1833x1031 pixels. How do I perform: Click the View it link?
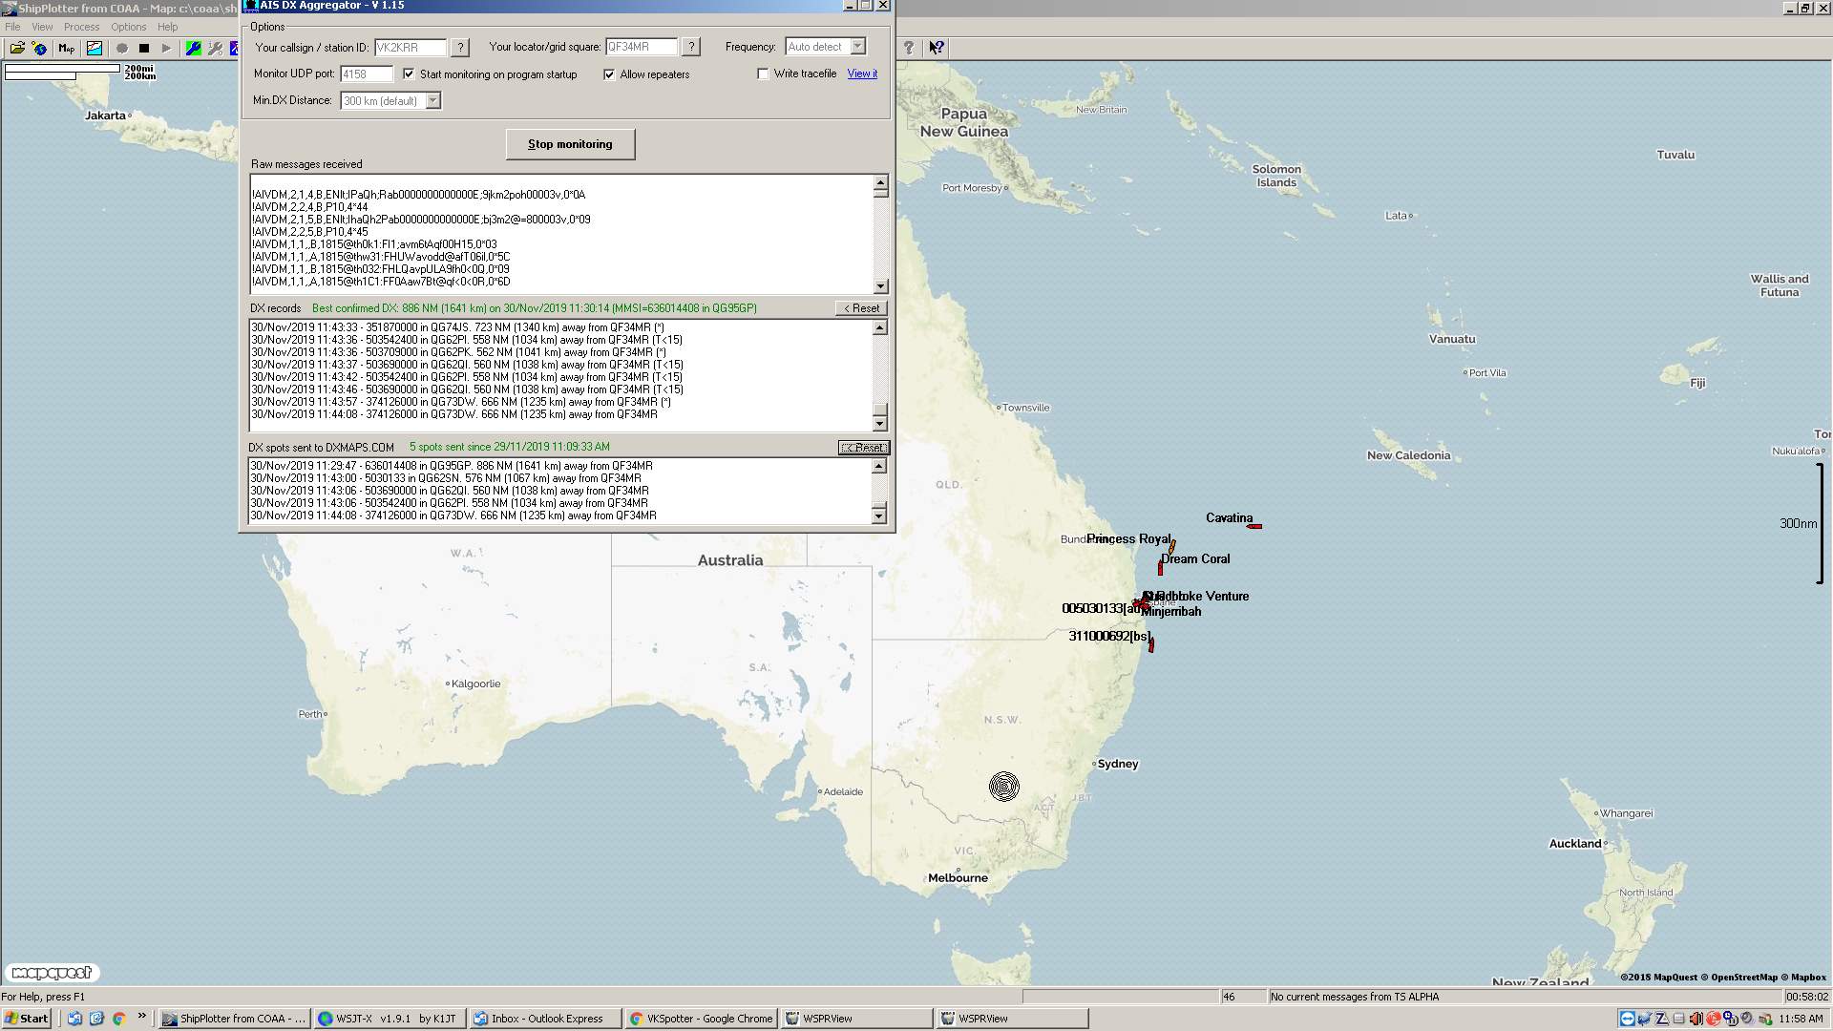click(x=861, y=74)
